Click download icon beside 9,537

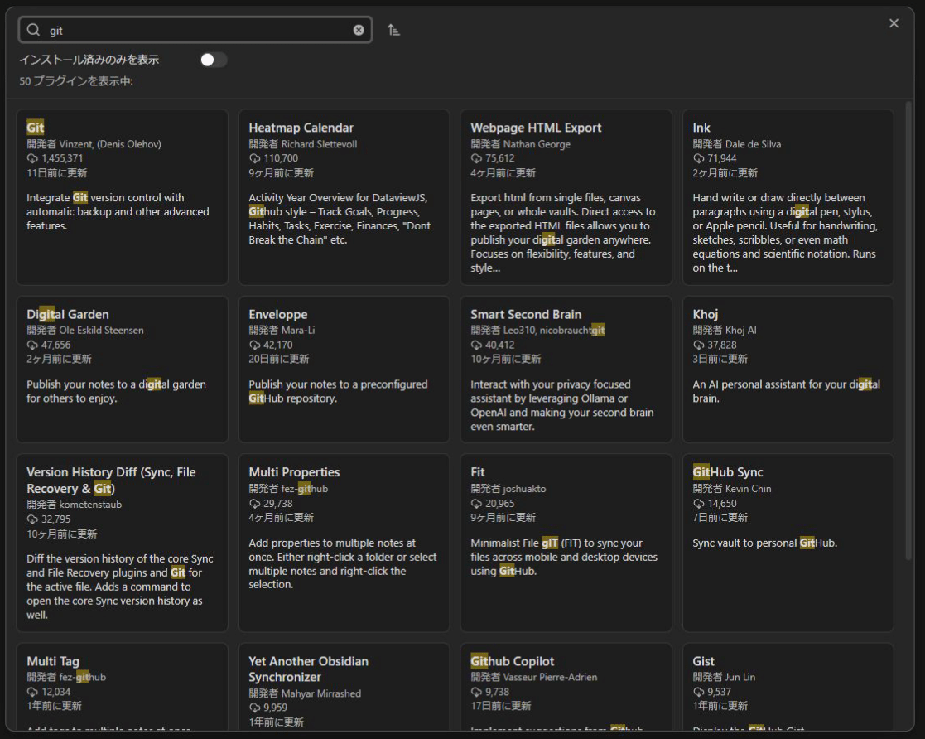tap(698, 692)
